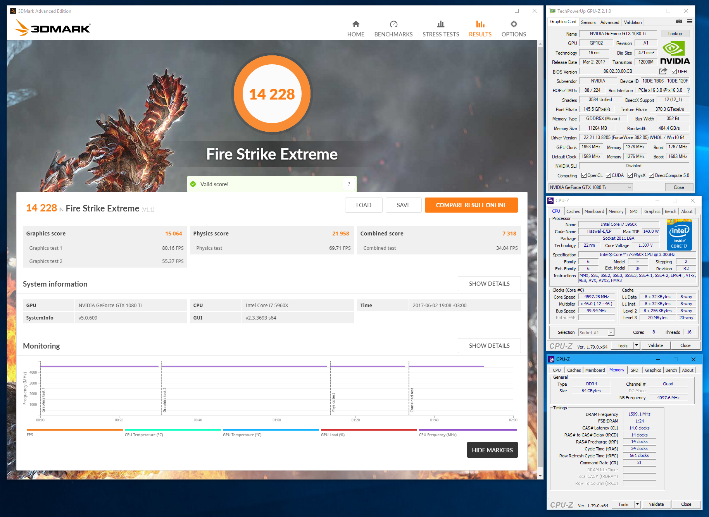Open the Mainboard tab in upper CPU-Z
Image resolution: width=709 pixels, height=517 pixels.
594,211
